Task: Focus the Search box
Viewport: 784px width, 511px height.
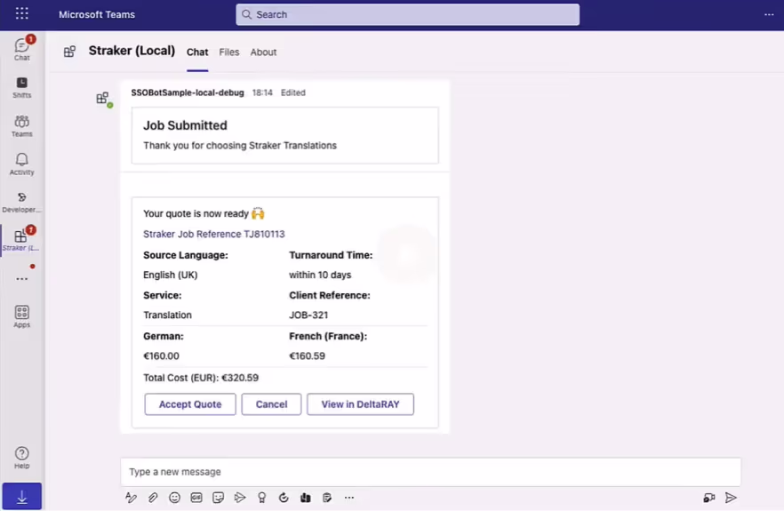Action: [x=407, y=14]
